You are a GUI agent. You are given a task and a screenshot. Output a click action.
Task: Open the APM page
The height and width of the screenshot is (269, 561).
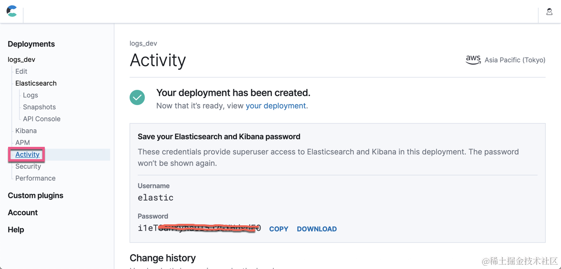(22, 143)
